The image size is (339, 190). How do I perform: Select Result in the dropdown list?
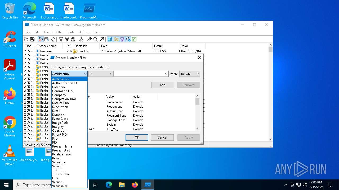pyautogui.click(x=69, y=158)
